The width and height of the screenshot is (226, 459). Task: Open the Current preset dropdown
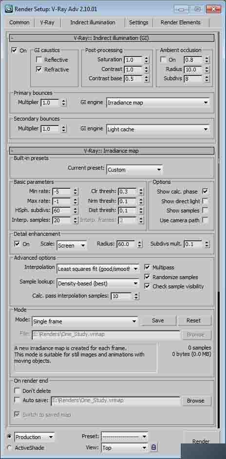134,170
